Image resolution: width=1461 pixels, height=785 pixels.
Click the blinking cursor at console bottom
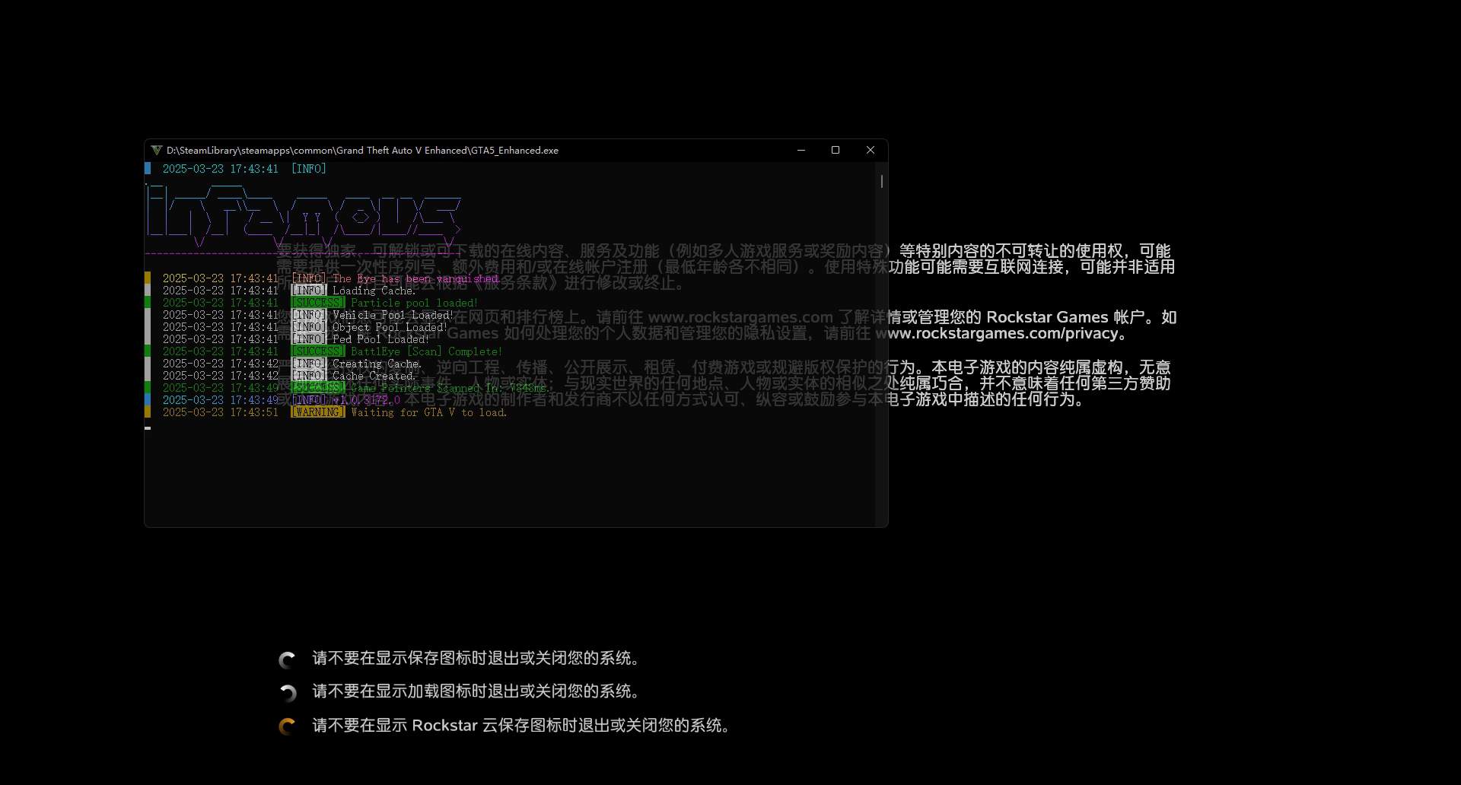pos(149,428)
